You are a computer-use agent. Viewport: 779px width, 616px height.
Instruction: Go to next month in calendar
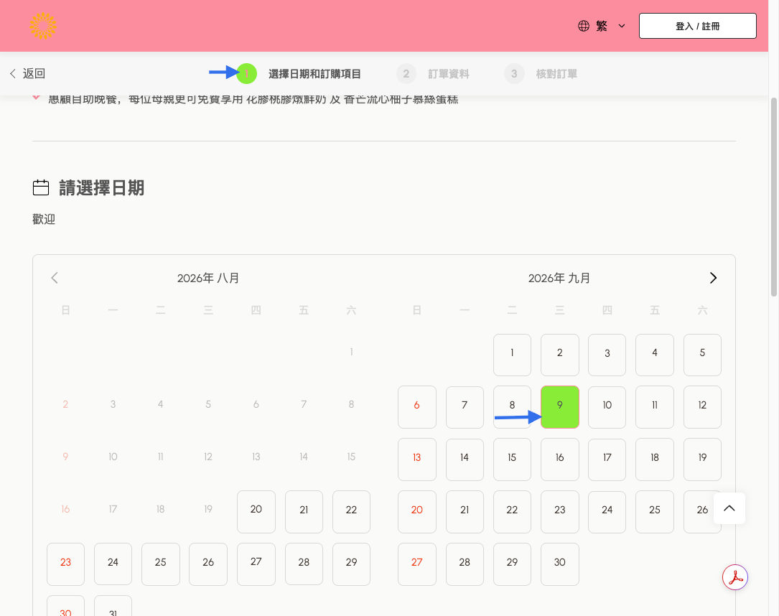click(x=713, y=278)
